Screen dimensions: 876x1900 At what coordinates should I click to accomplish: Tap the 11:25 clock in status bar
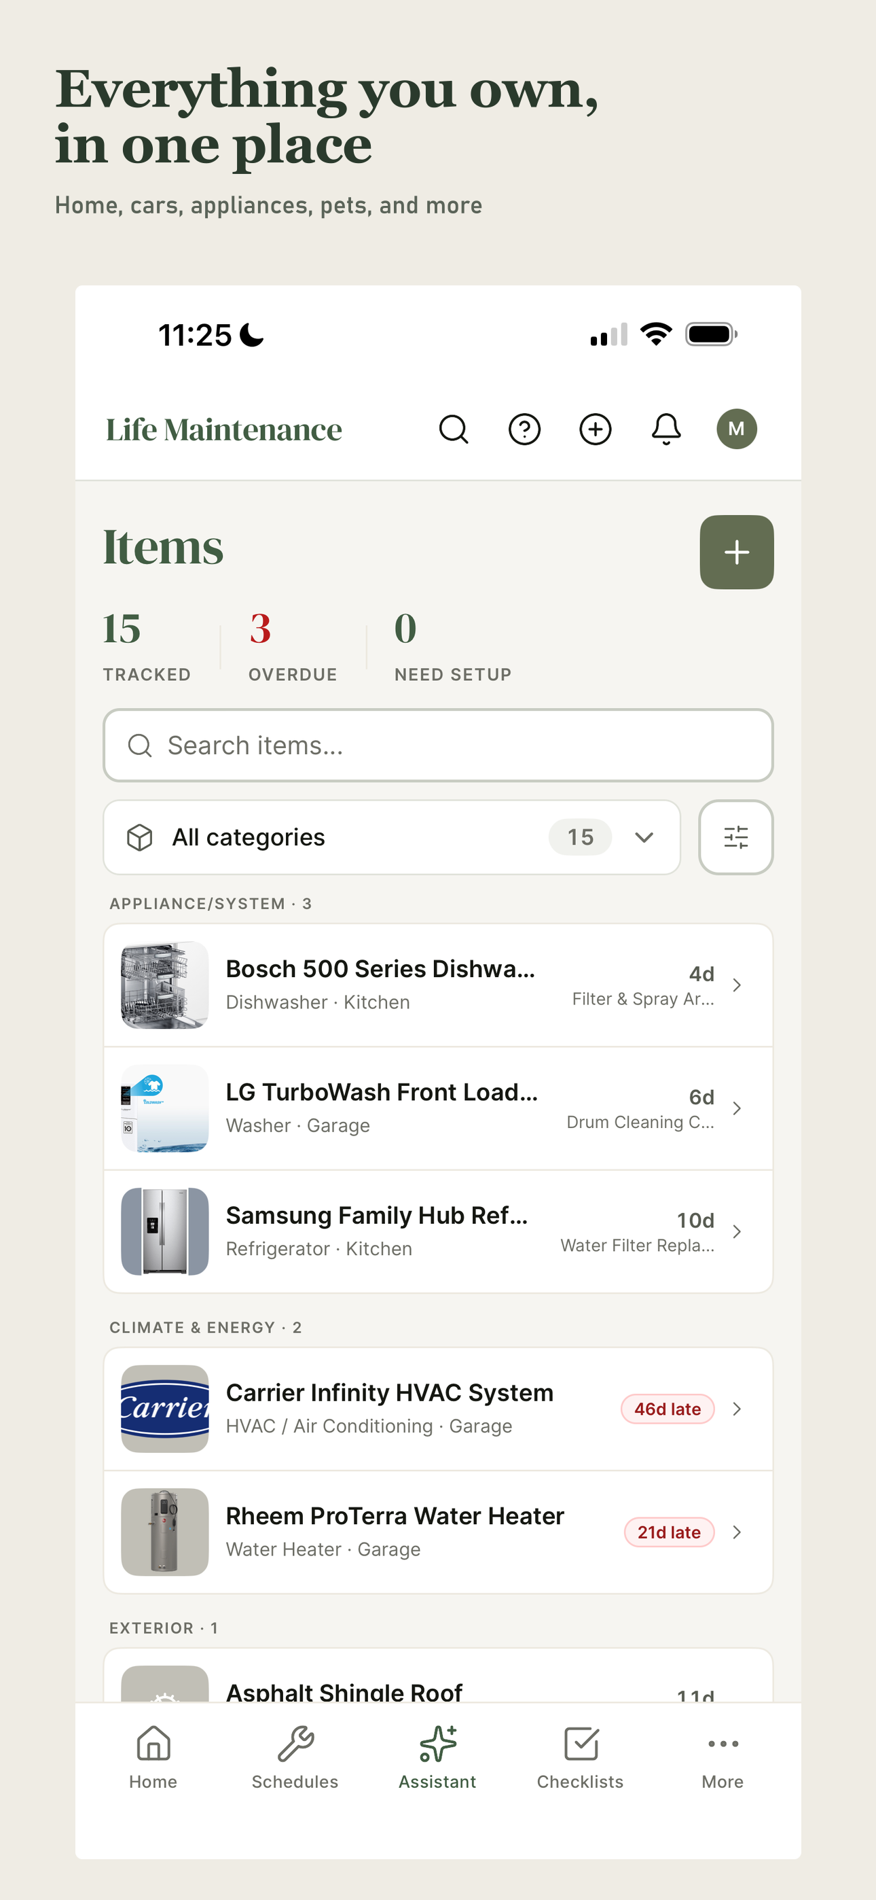coord(196,335)
